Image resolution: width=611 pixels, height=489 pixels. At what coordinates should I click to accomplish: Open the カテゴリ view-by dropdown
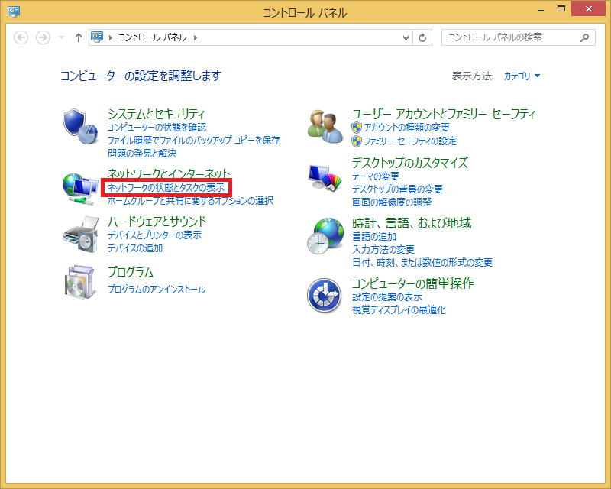(522, 76)
